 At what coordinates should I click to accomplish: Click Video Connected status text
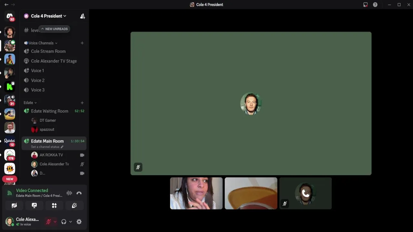click(32, 190)
